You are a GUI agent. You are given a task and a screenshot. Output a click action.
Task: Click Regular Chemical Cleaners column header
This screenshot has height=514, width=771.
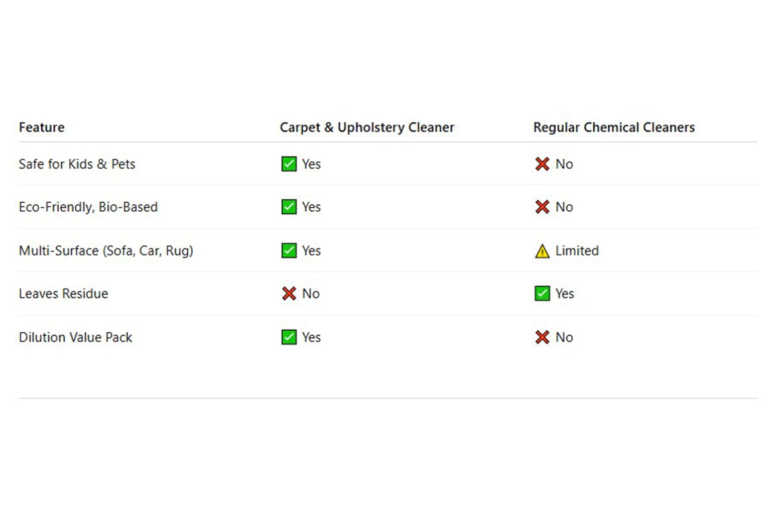[614, 127]
